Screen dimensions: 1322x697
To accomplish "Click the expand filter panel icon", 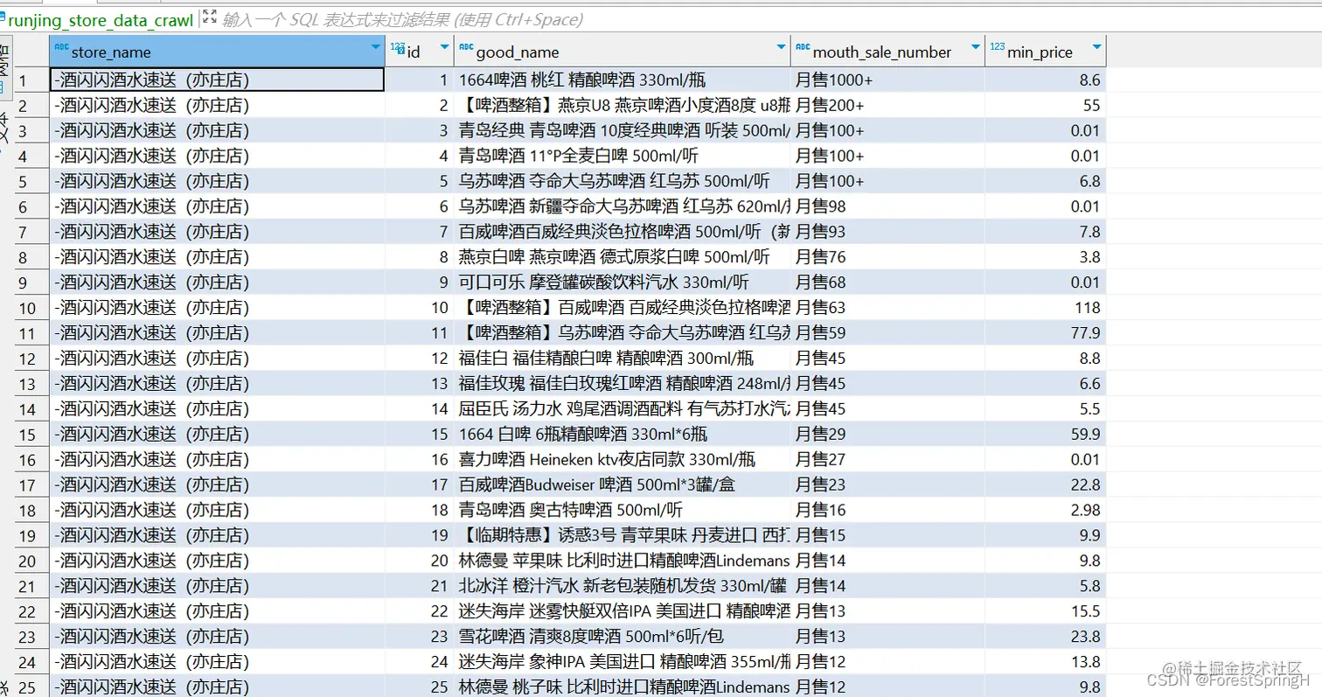I will (x=209, y=17).
